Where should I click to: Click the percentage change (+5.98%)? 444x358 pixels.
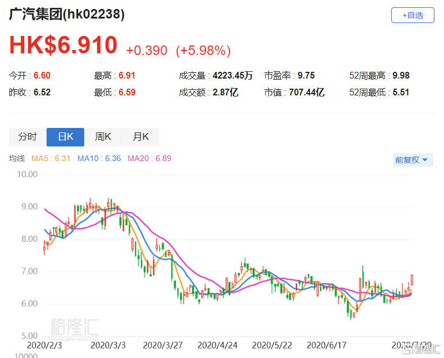tap(203, 51)
